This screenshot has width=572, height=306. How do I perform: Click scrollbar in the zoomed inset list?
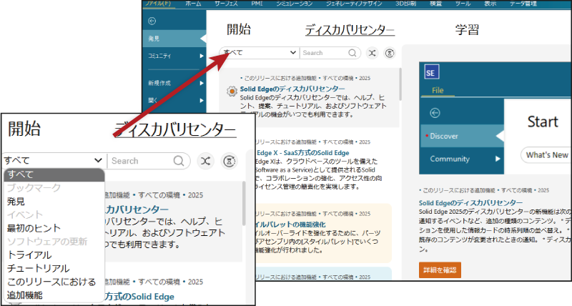pyautogui.click(x=244, y=204)
